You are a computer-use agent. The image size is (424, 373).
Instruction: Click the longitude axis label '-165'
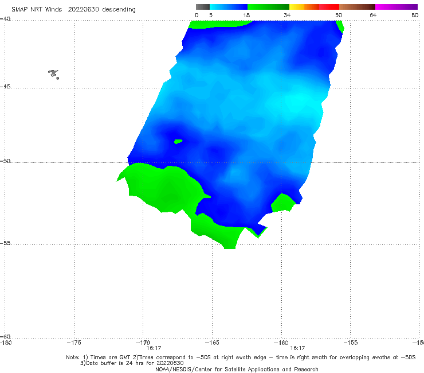[x=212, y=343]
